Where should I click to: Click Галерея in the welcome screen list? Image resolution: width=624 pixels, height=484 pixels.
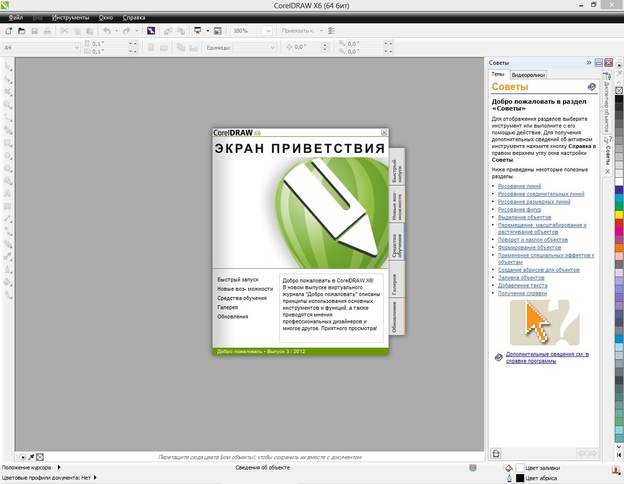pyautogui.click(x=228, y=307)
